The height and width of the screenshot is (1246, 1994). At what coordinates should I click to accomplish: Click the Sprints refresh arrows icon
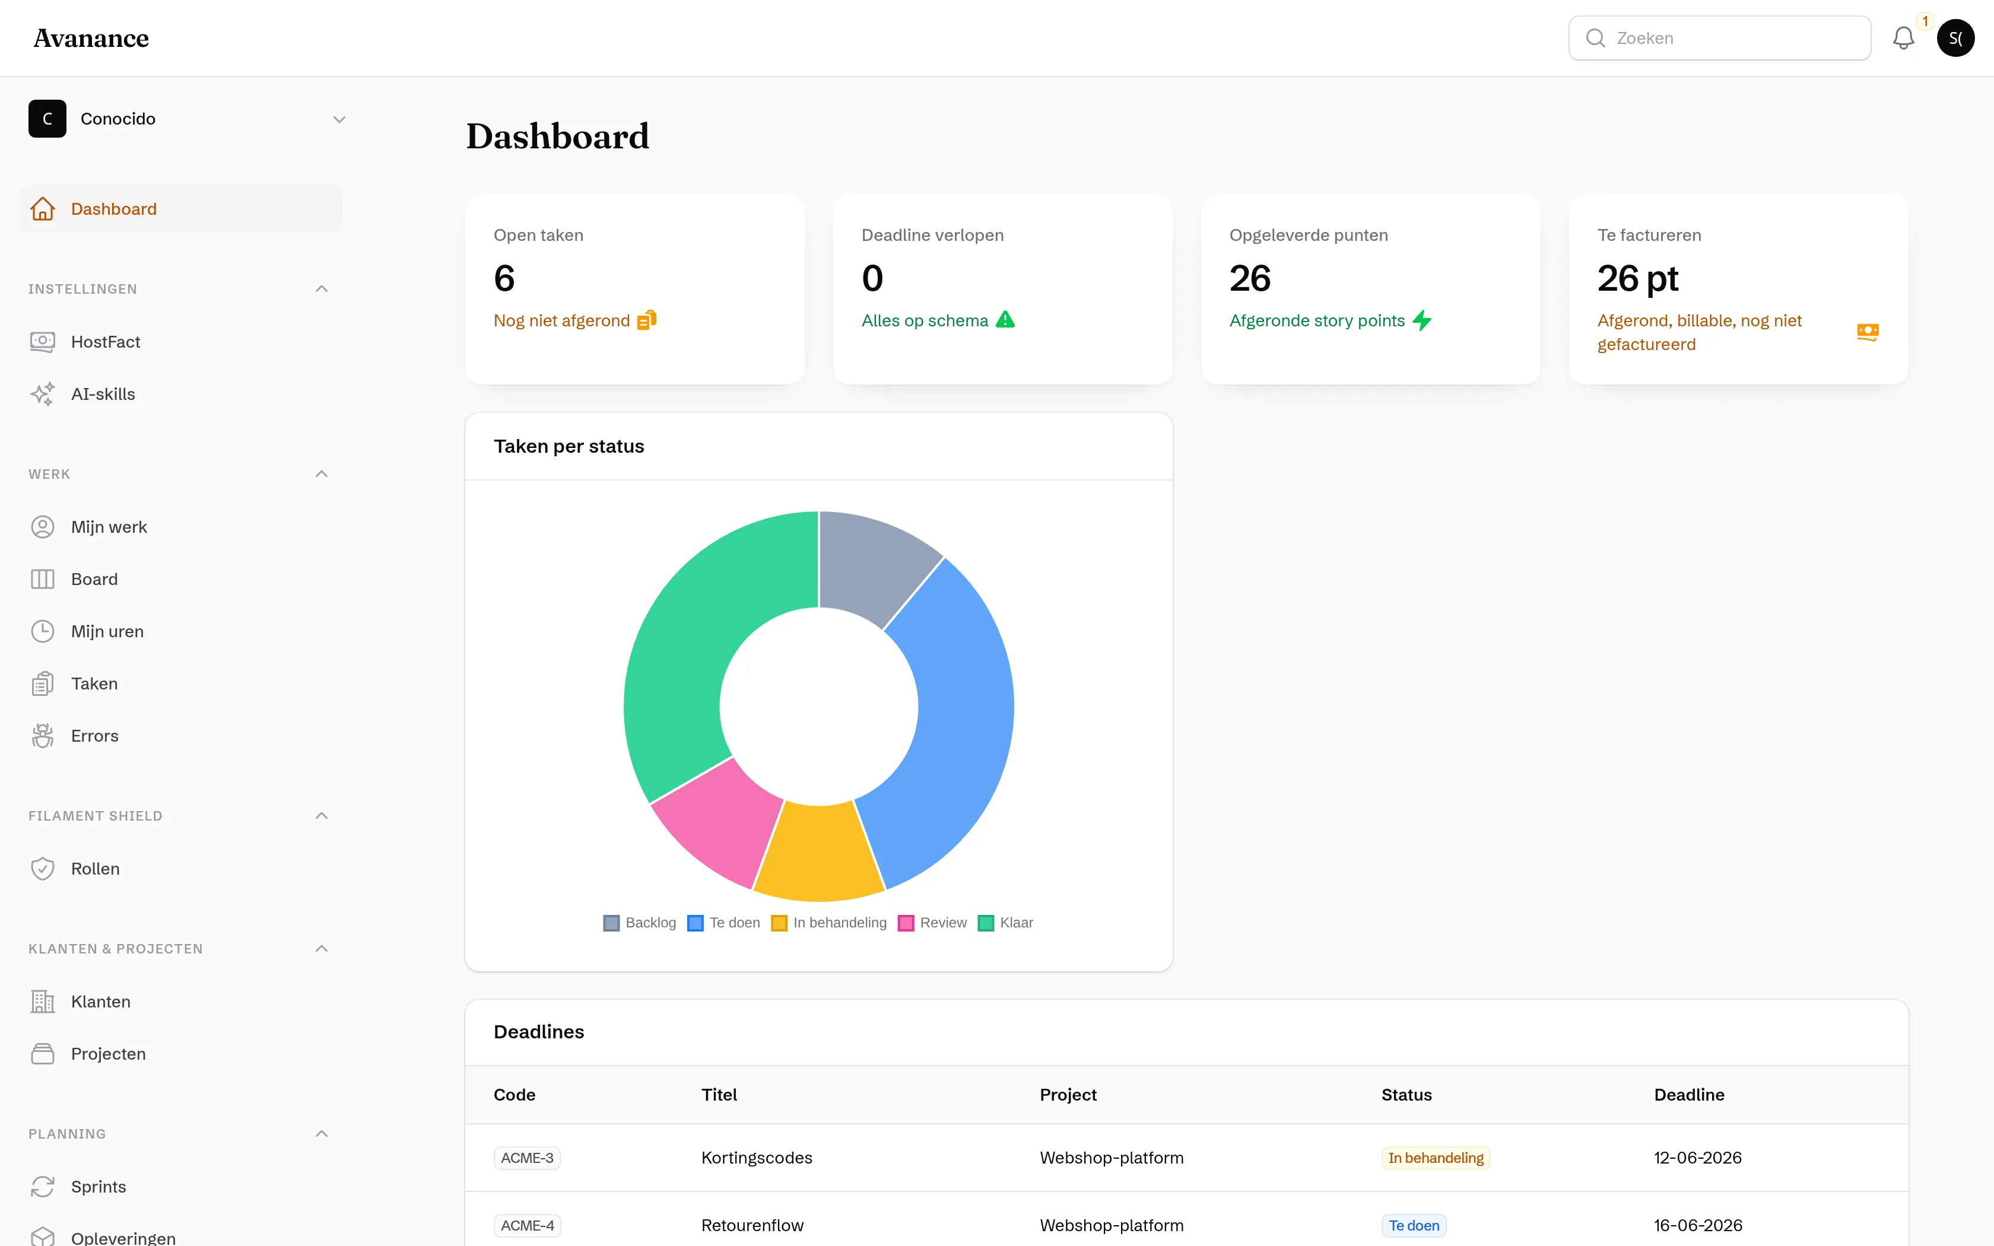[x=43, y=1187]
